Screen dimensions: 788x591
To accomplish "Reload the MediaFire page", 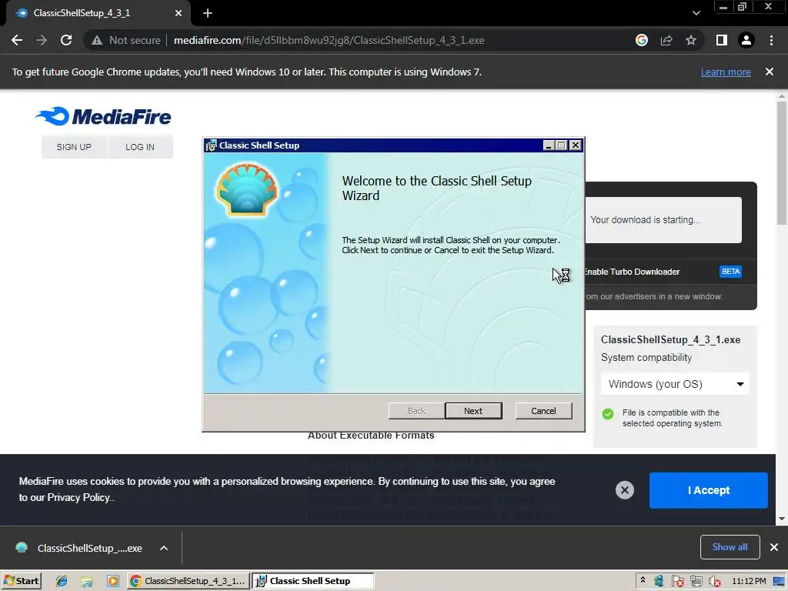I will [x=66, y=40].
